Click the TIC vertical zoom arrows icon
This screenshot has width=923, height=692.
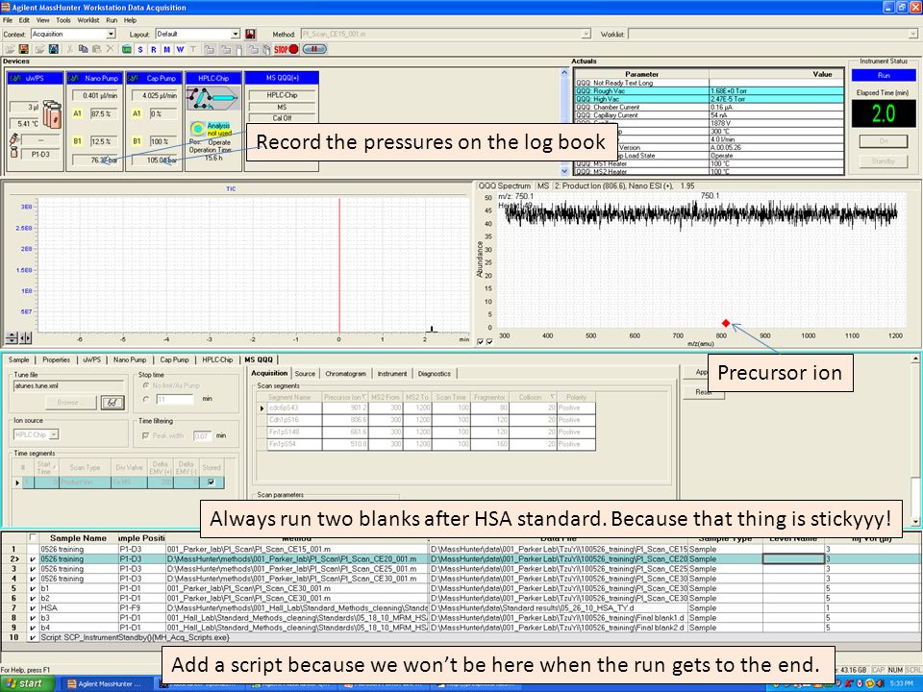coord(12,338)
